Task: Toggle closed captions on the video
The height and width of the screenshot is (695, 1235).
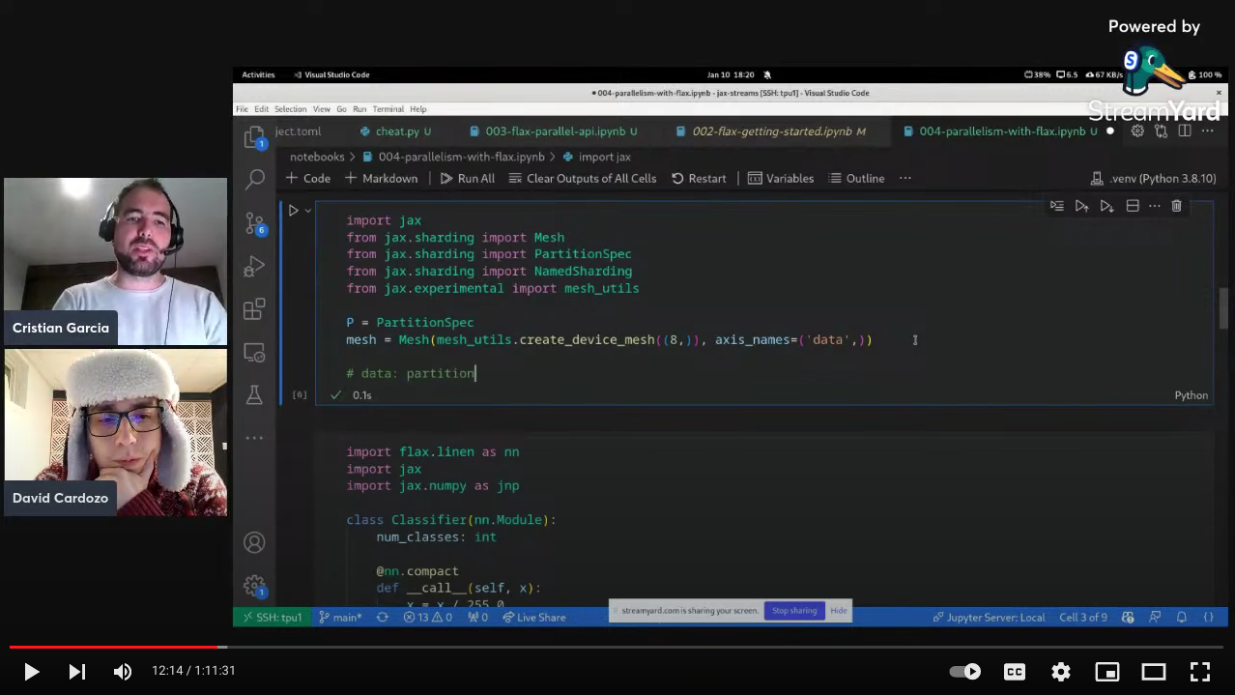Action: 1015,671
